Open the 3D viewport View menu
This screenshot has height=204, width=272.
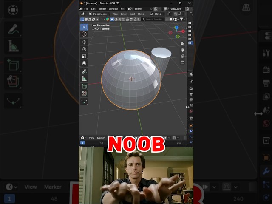click(115, 14)
